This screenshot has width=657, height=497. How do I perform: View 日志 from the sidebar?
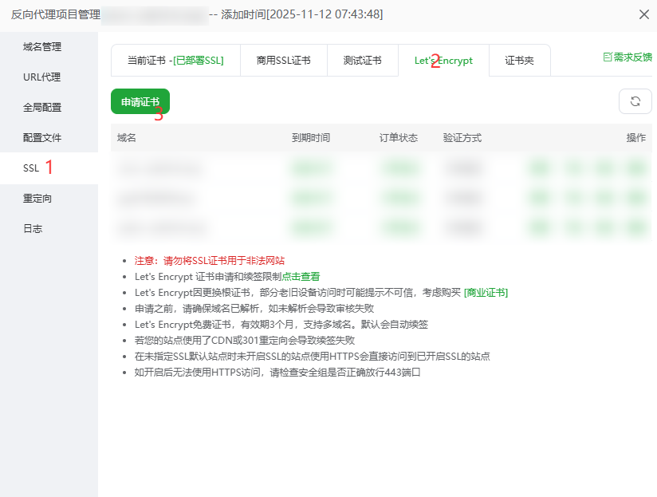33,229
